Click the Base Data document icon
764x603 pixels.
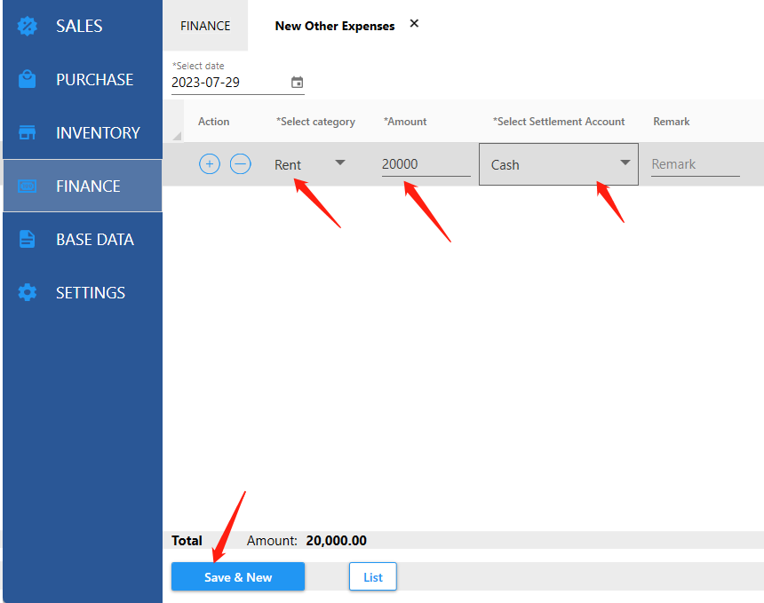point(28,239)
